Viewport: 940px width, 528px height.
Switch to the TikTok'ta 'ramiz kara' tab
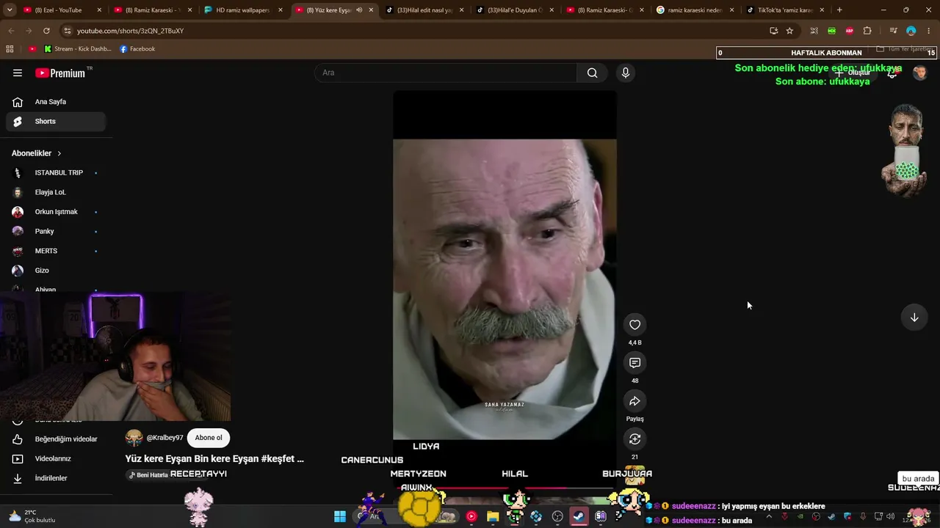click(x=785, y=10)
